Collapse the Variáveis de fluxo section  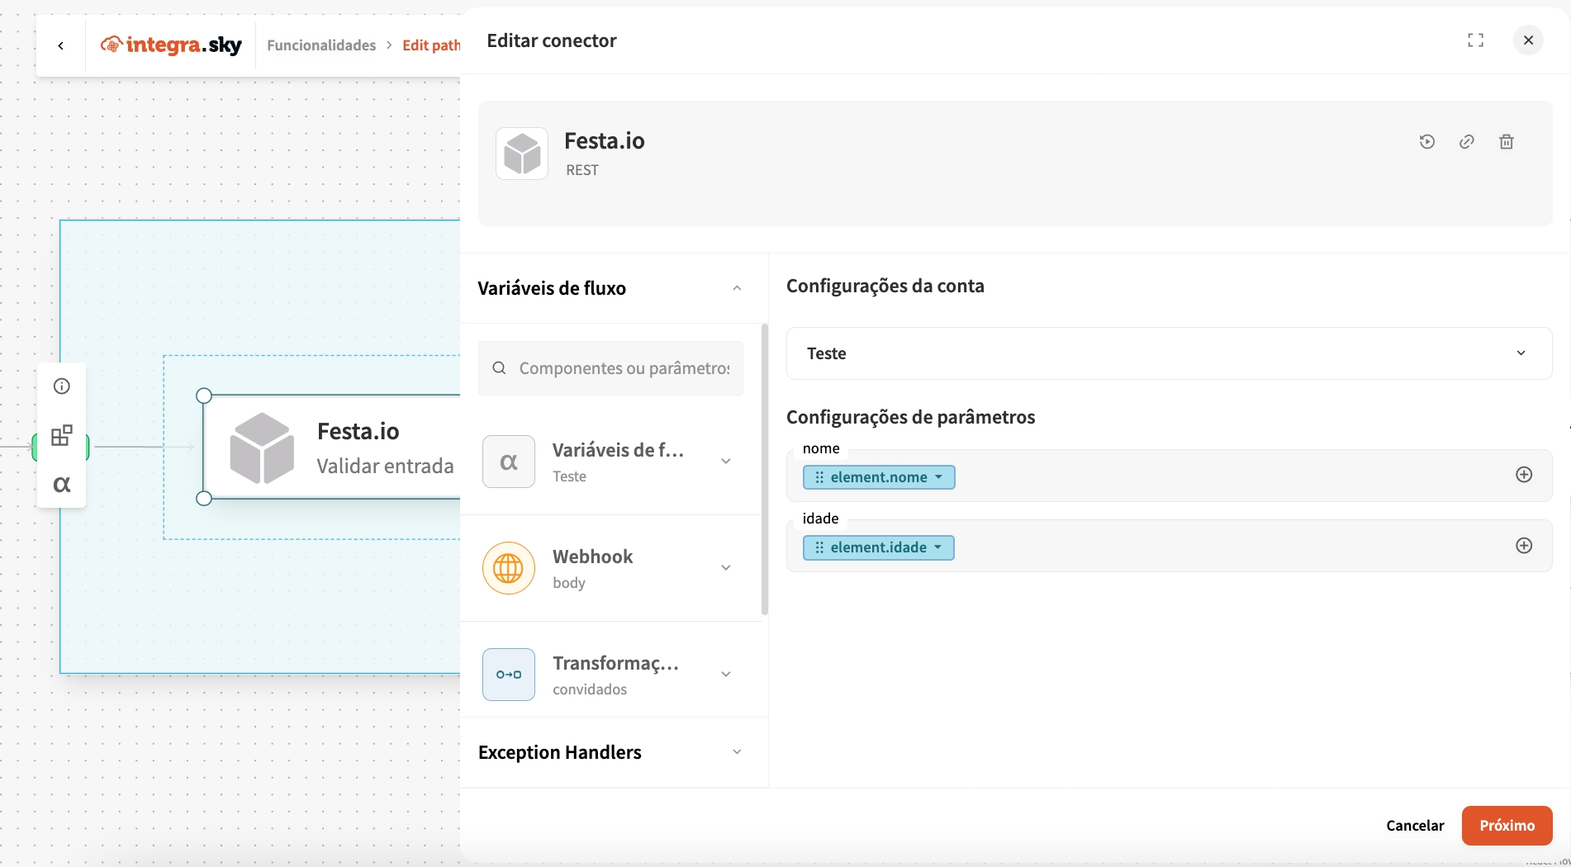point(737,288)
